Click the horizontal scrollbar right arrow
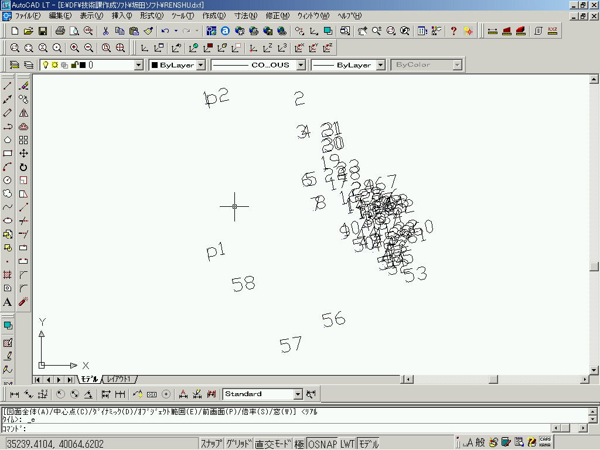Viewport: 600px width, 450px height. coord(585,380)
